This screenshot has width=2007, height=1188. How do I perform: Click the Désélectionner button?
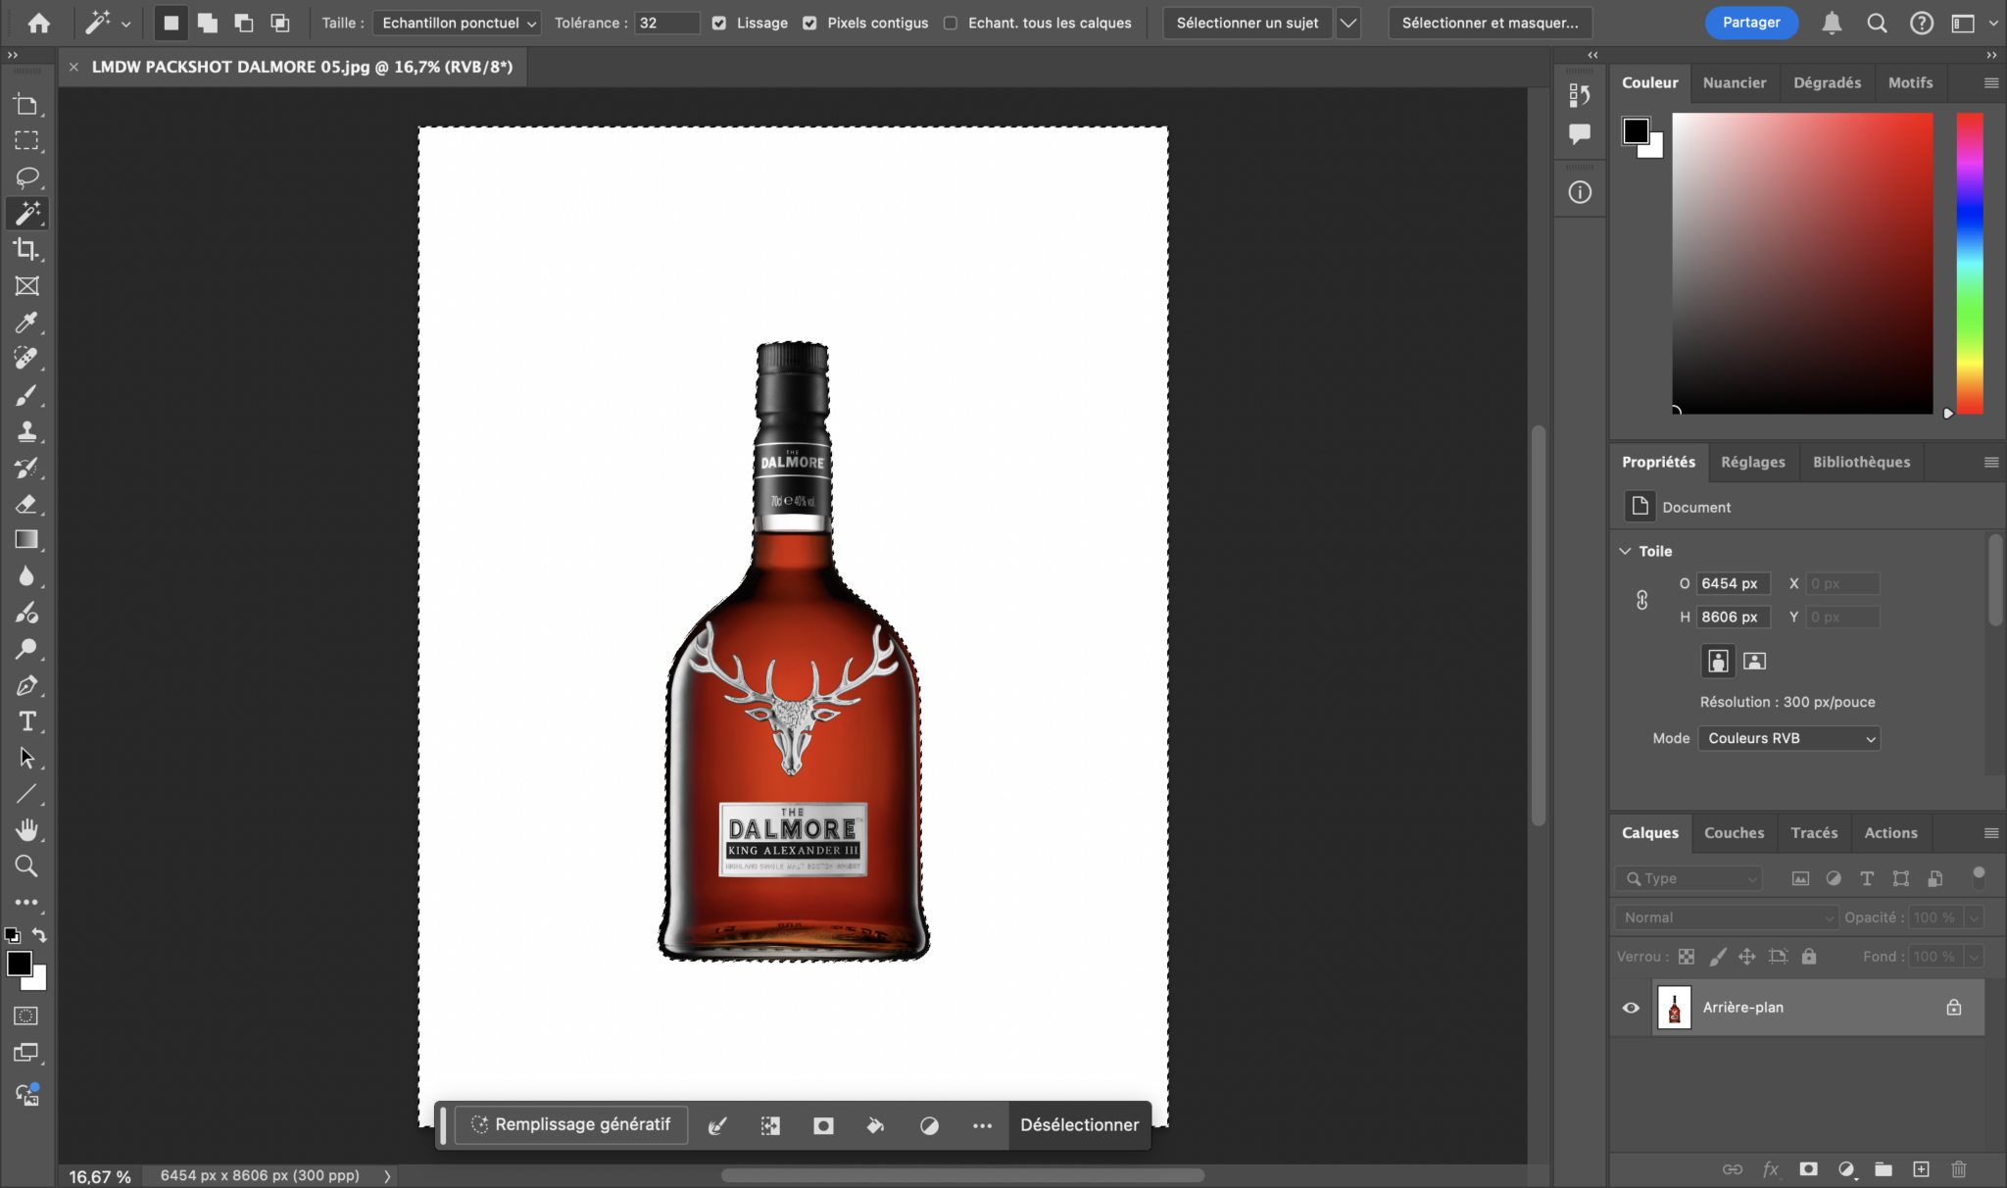[x=1079, y=1125]
